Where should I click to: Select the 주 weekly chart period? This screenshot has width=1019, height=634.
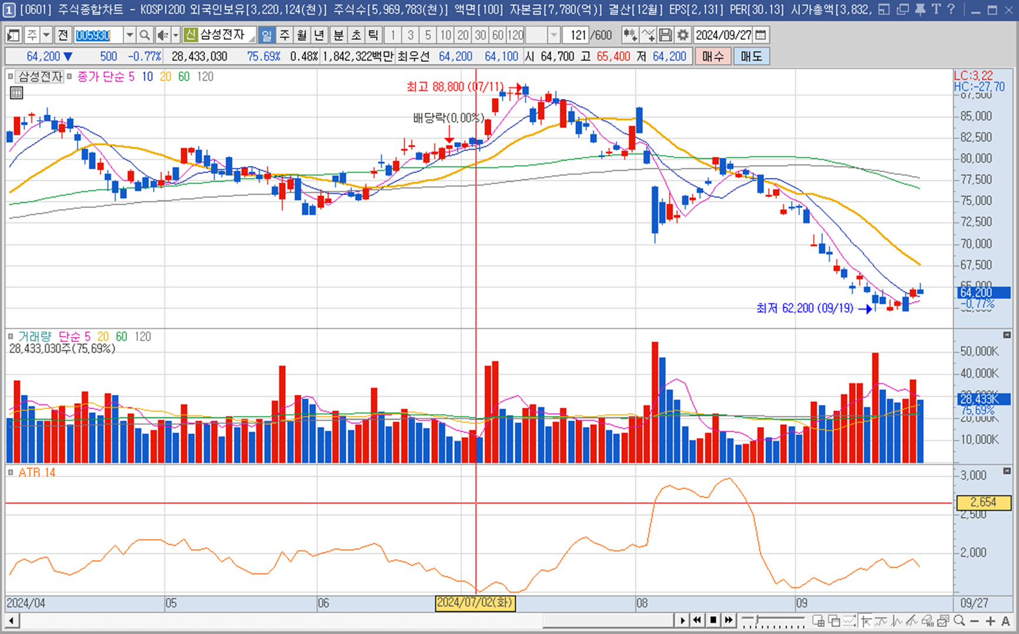click(284, 35)
